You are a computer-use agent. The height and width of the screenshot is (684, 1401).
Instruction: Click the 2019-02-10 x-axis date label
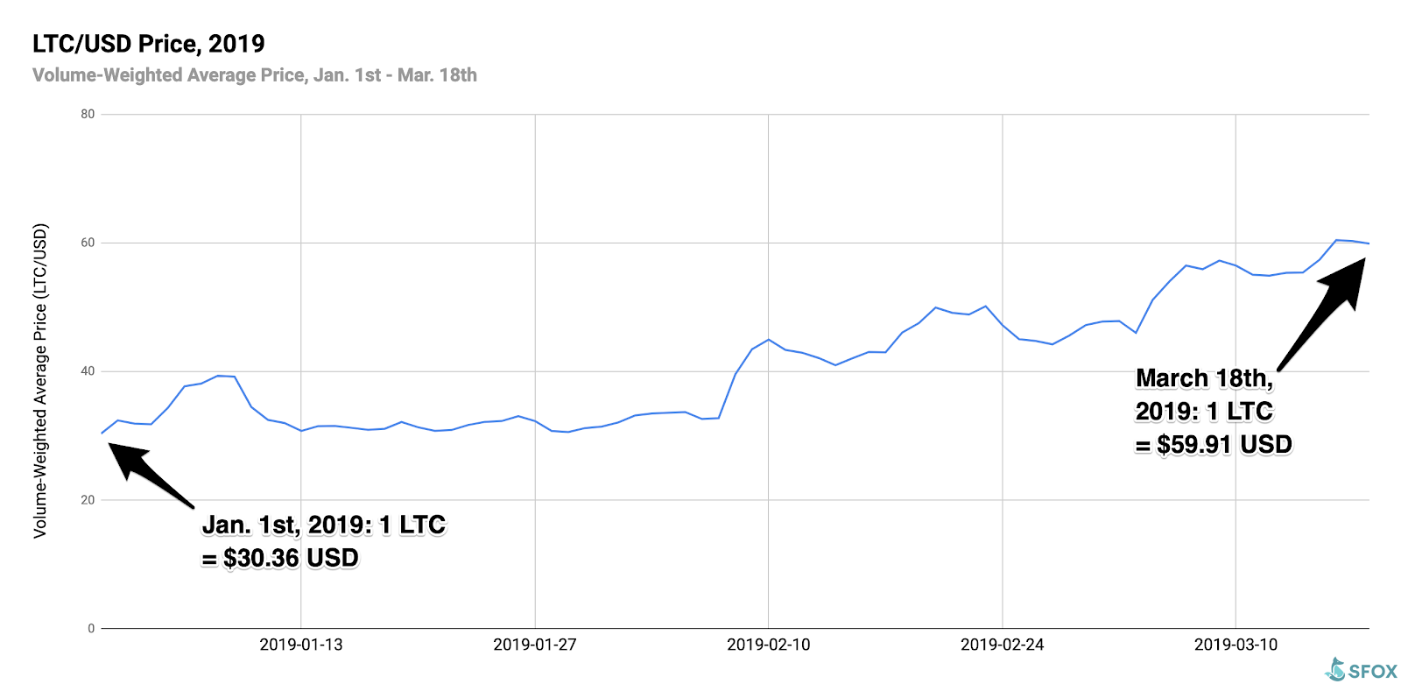[x=769, y=645]
